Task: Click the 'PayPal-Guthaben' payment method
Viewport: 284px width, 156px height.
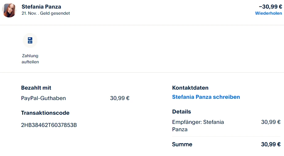Action: point(43,98)
